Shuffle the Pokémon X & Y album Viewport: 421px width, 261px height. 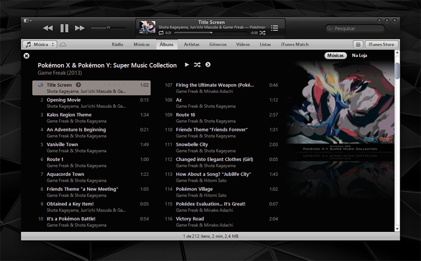click(x=197, y=65)
